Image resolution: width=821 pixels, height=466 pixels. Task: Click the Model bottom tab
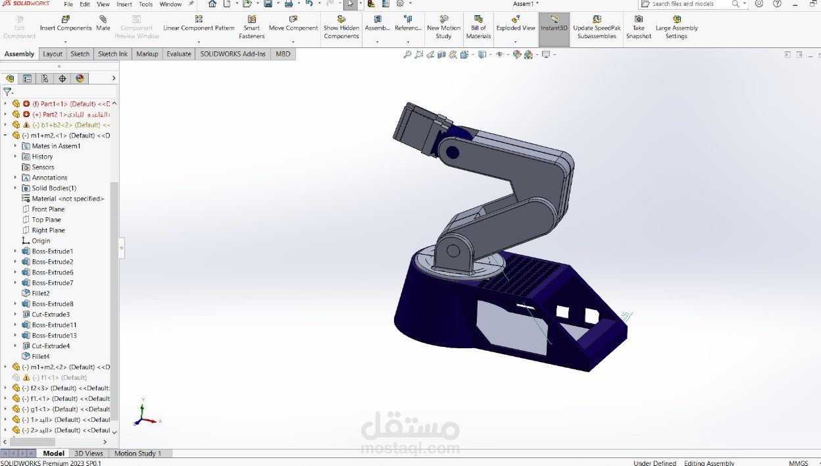(53, 453)
